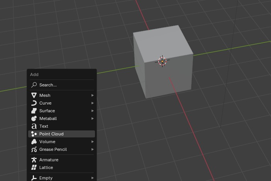
Task: Expand the Metaball submenu arrow
Action: [93, 118]
